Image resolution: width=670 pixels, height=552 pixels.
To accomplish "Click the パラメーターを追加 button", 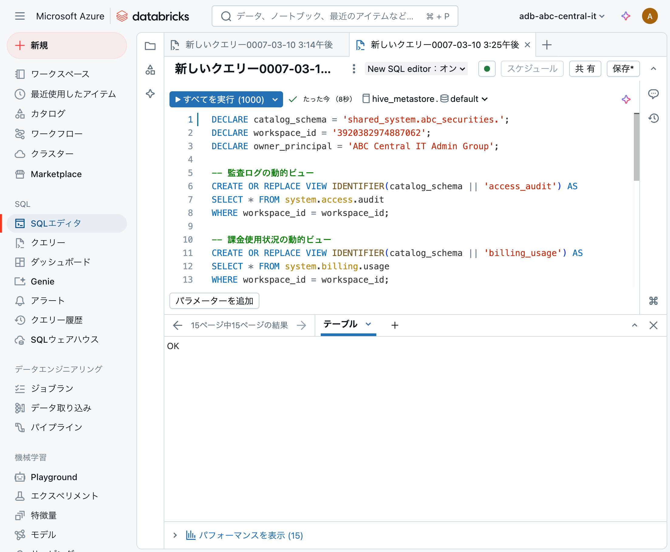I will tap(214, 301).
